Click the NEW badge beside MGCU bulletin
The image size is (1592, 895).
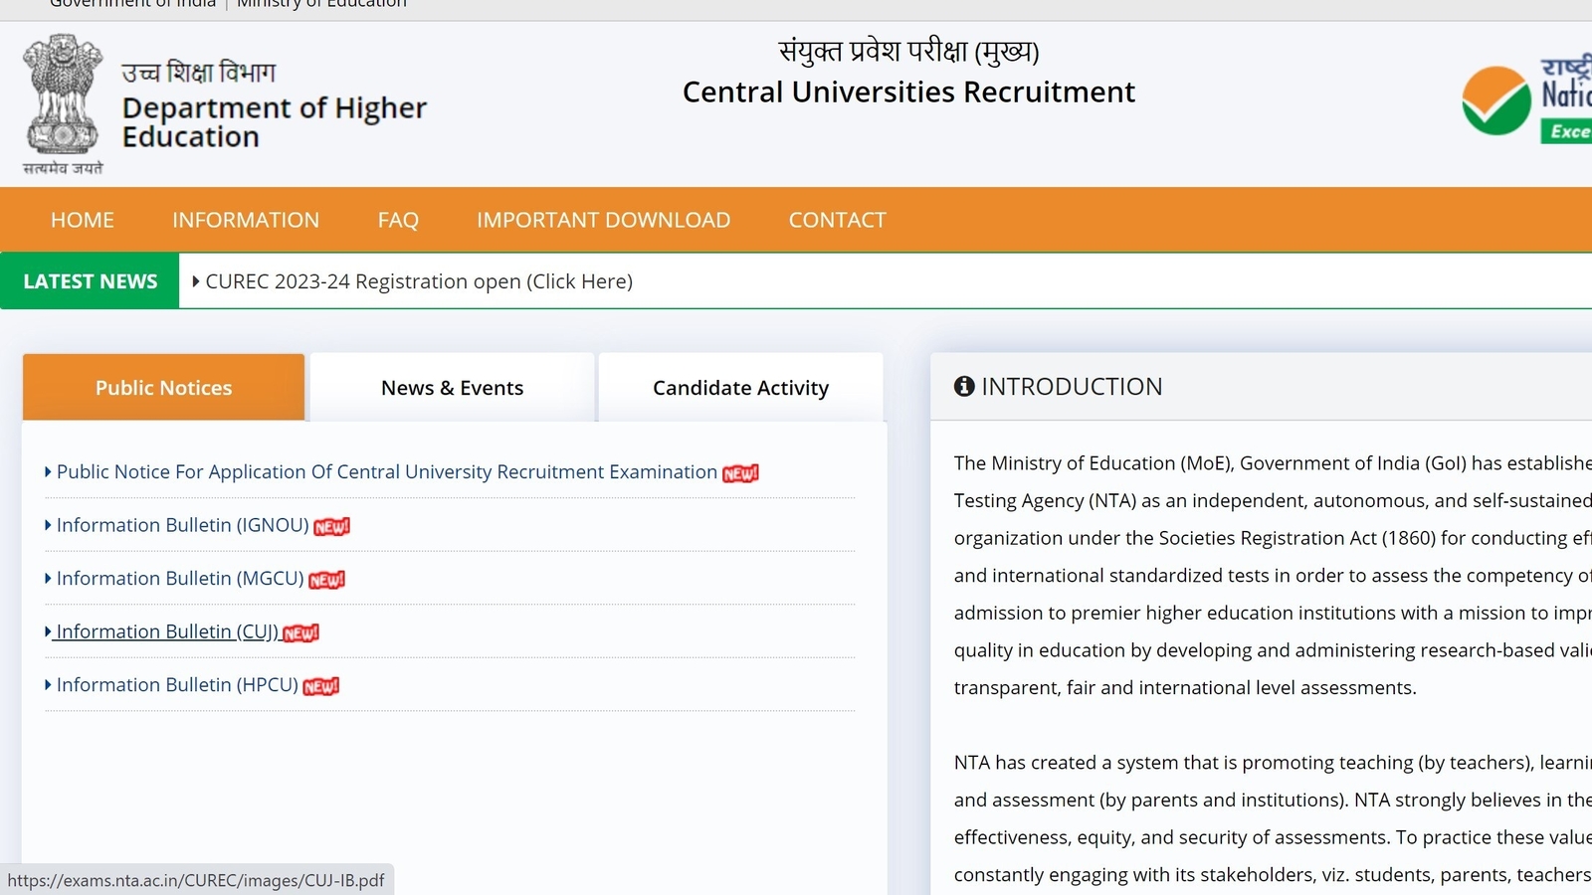tap(327, 580)
